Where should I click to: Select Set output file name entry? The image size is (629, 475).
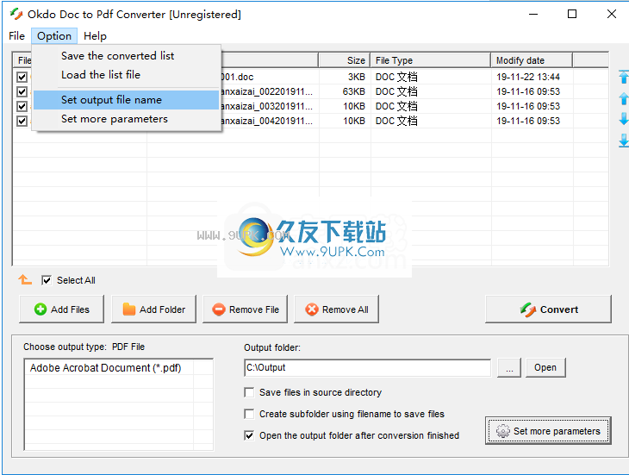pos(127,100)
